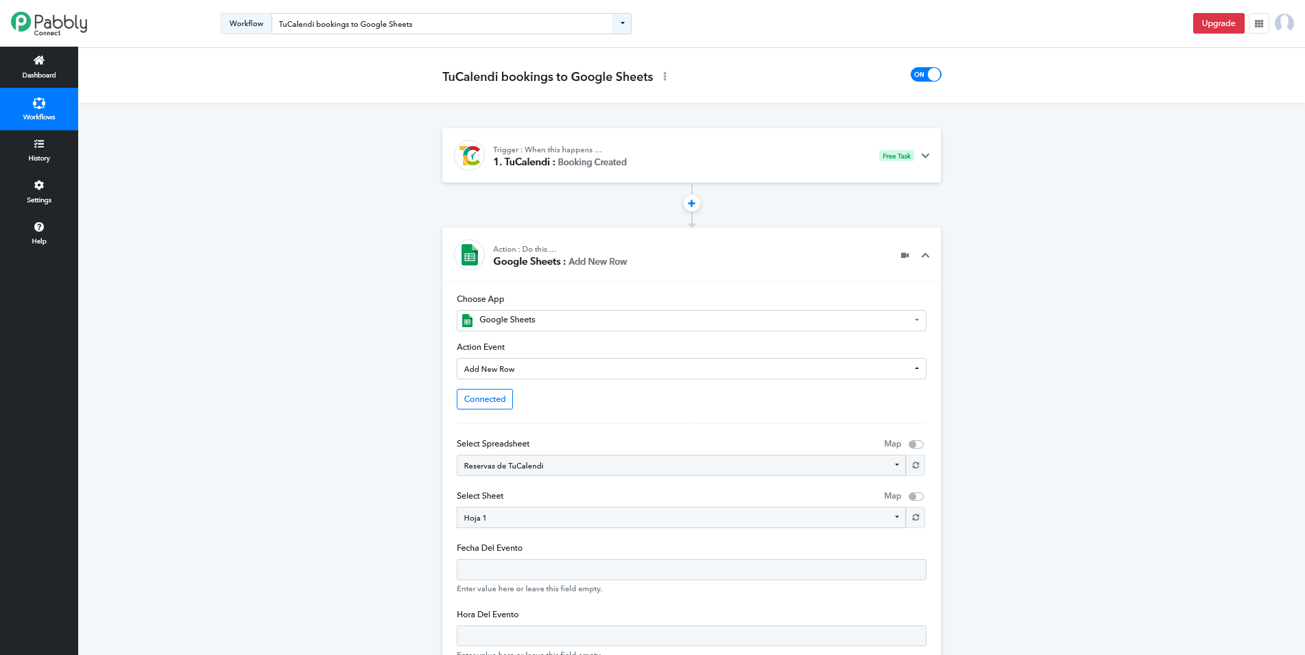The width and height of the screenshot is (1305, 655).
Task: Collapse the Google Sheets action step
Action: click(925, 255)
